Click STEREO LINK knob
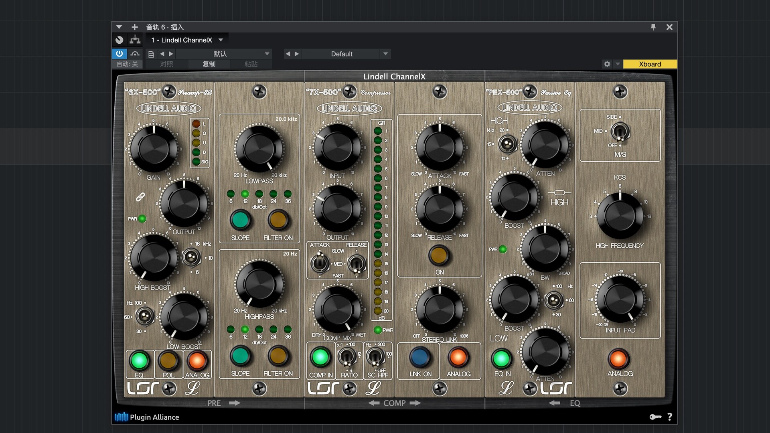Viewport: 770px width, 433px height. [440, 310]
